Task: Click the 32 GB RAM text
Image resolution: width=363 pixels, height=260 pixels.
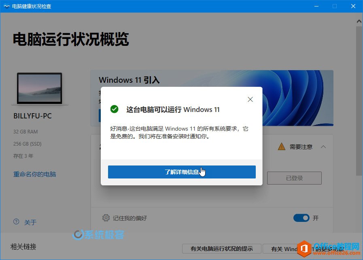Action: click(25, 132)
